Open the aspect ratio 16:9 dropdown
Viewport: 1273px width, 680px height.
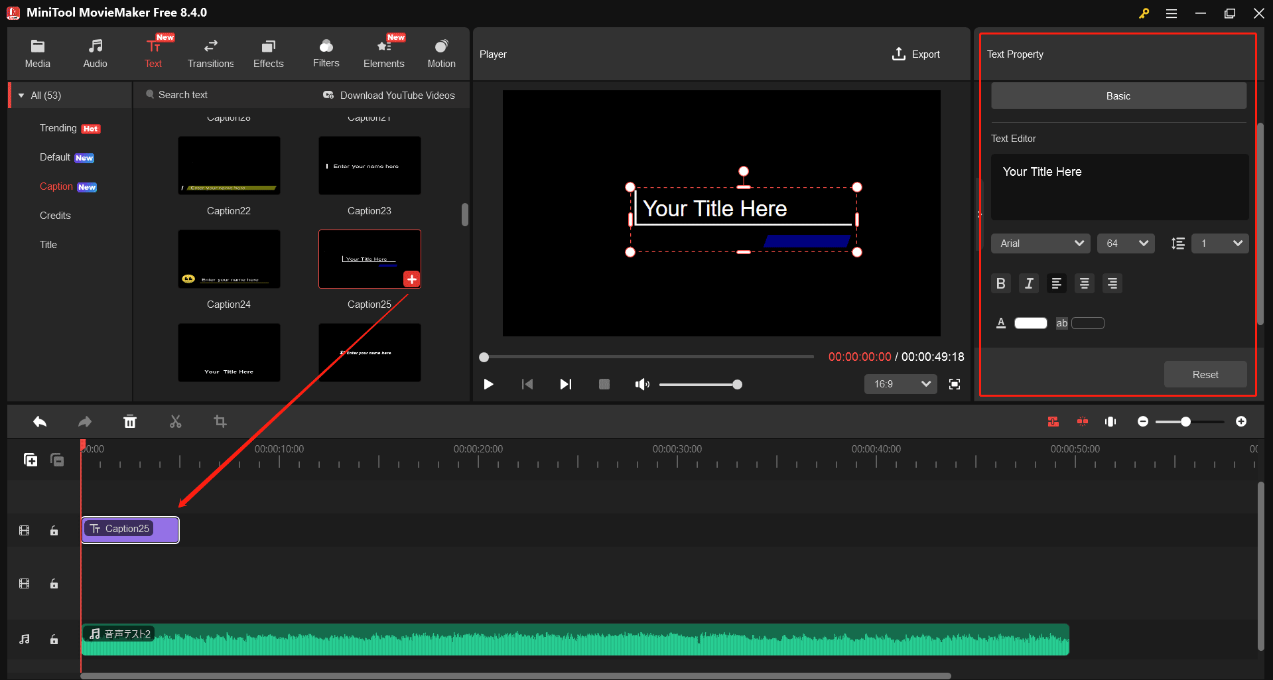pyautogui.click(x=900, y=384)
